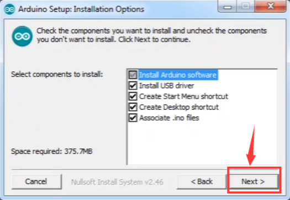Select the Create Desktop shortcut label
Screen dimensions: 290x200
pyautogui.click(x=179, y=107)
